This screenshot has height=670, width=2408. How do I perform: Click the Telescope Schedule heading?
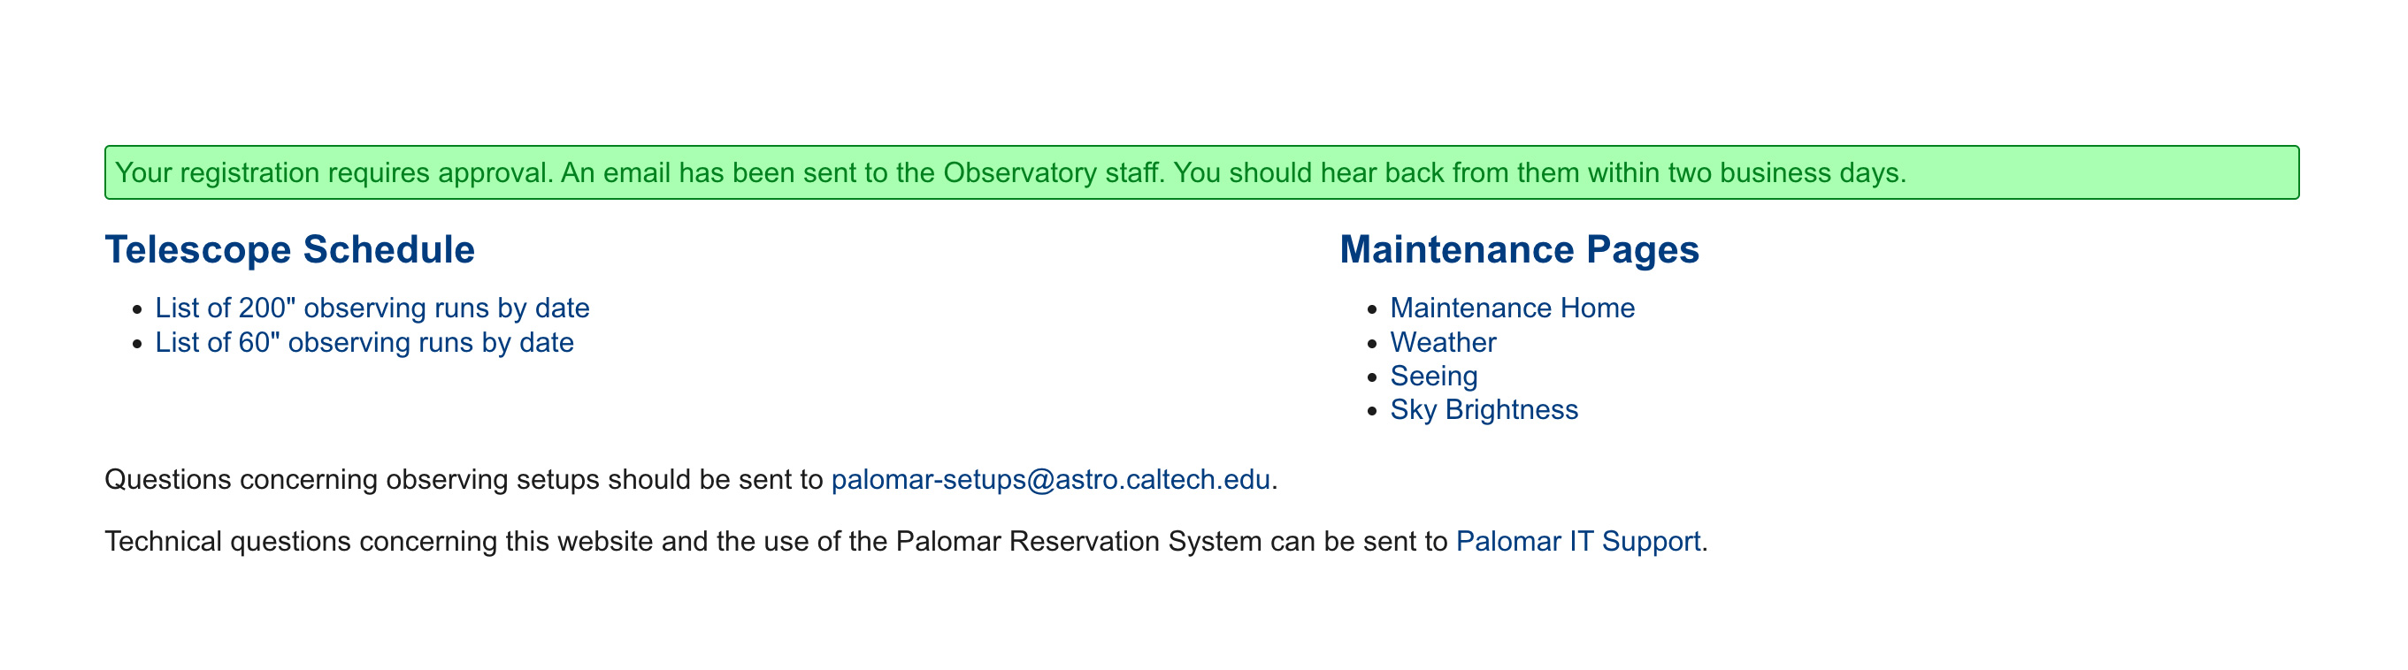click(290, 249)
